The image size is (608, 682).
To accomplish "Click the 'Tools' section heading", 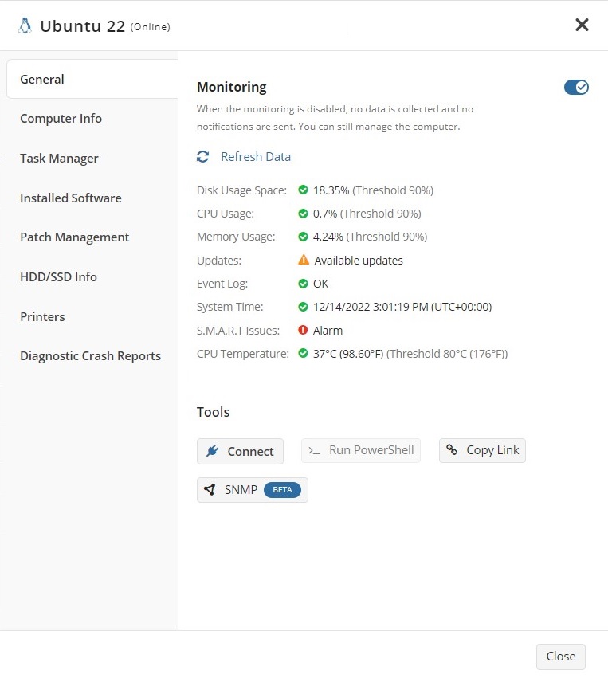I will coord(213,412).
